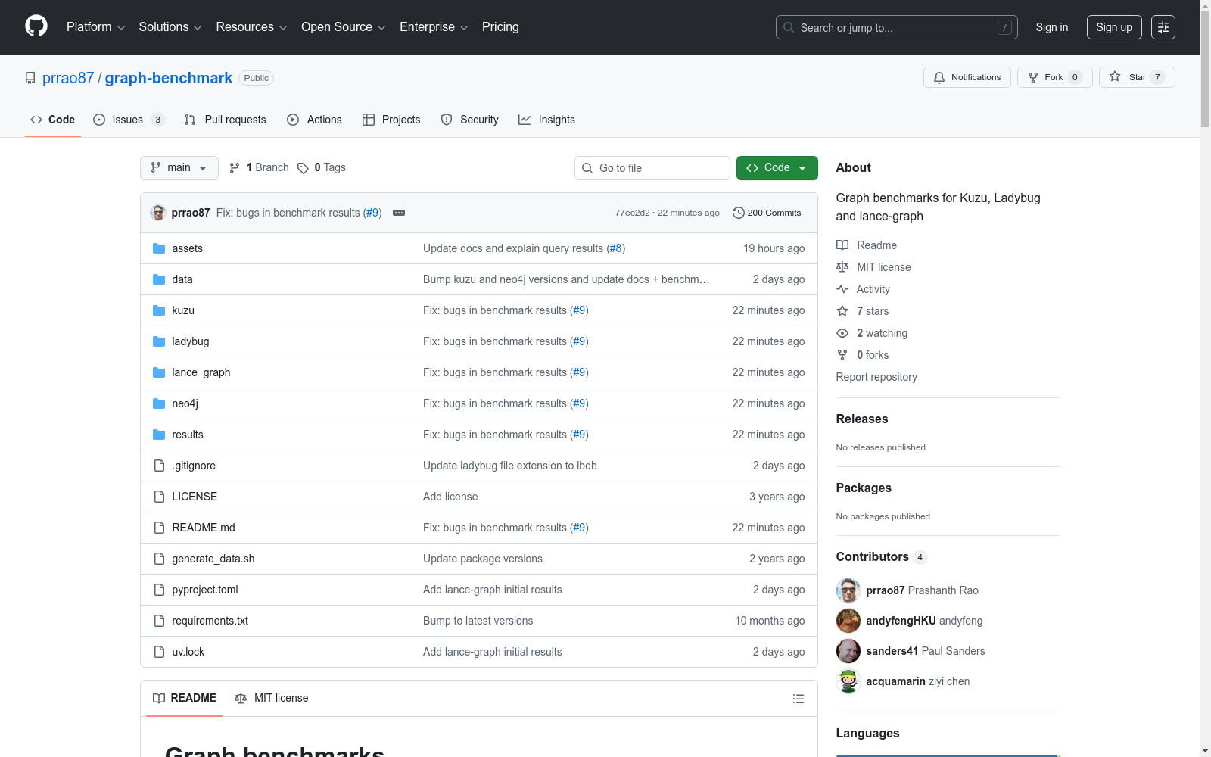
Task: Open the .gitignore file
Action: [194, 466]
